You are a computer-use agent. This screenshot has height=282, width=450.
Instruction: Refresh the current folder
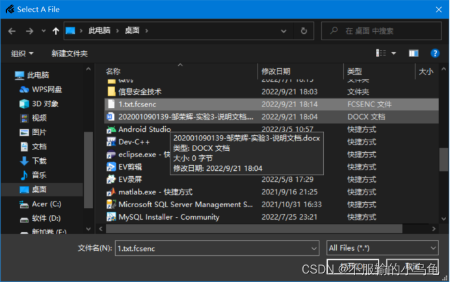click(304, 31)
